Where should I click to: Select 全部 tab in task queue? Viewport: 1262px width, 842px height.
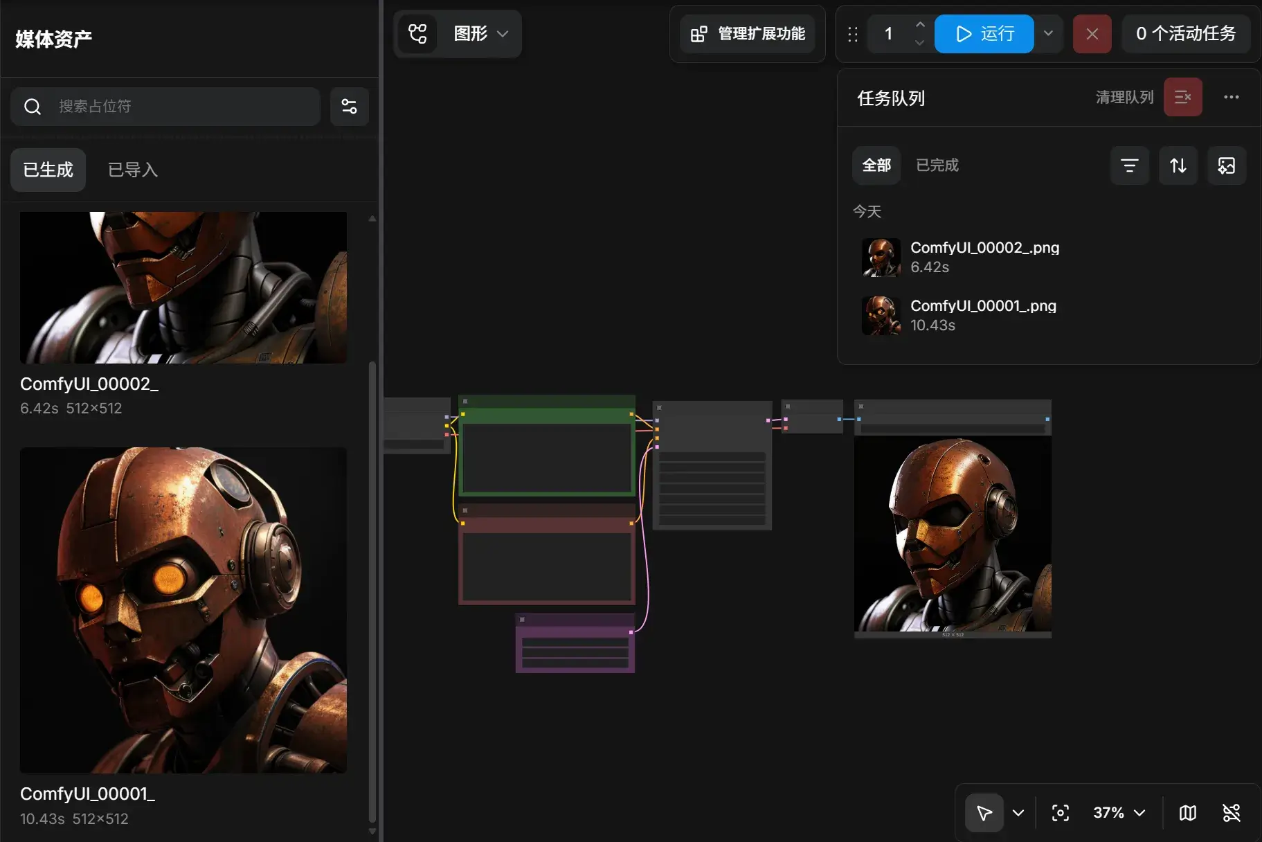point(876,165)
